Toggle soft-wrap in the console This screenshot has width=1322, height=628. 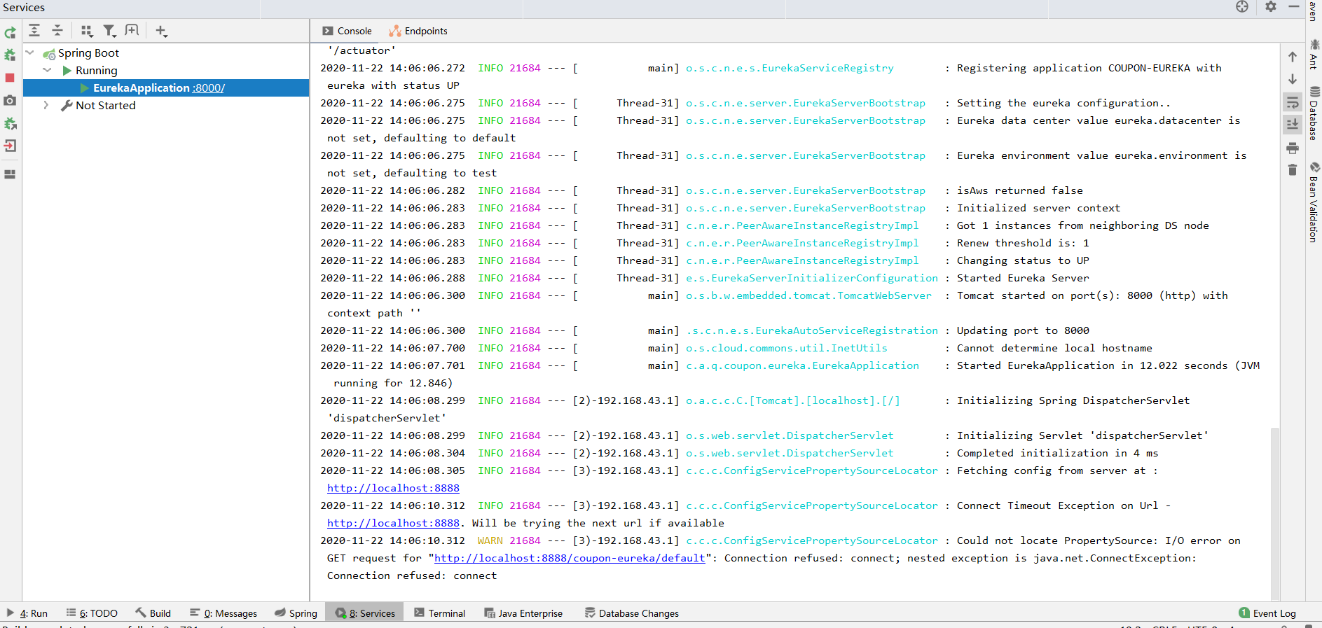click(x=1293, y=102)
